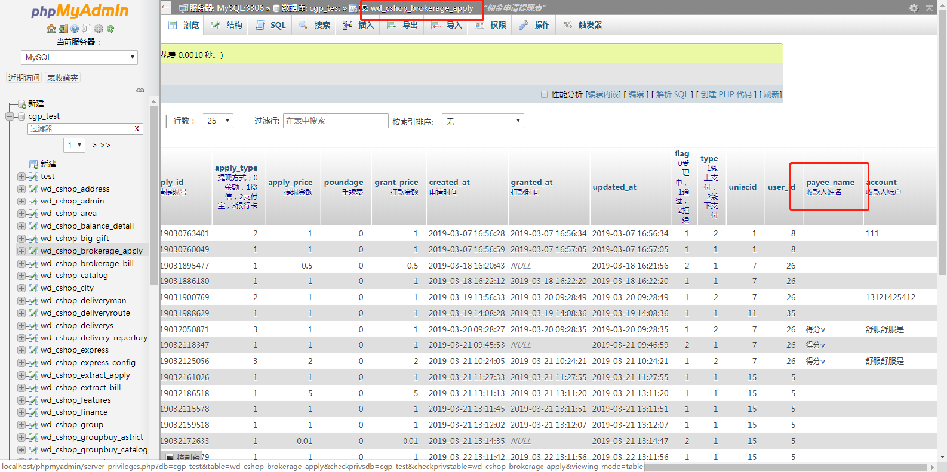Open table wd_cshop_groupbuy_catalog in sidebar

[94, 449]
